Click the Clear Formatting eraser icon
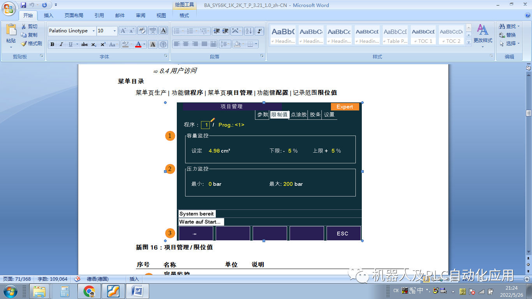Screen dimensions: 532x299 click(x=143, y=30)
